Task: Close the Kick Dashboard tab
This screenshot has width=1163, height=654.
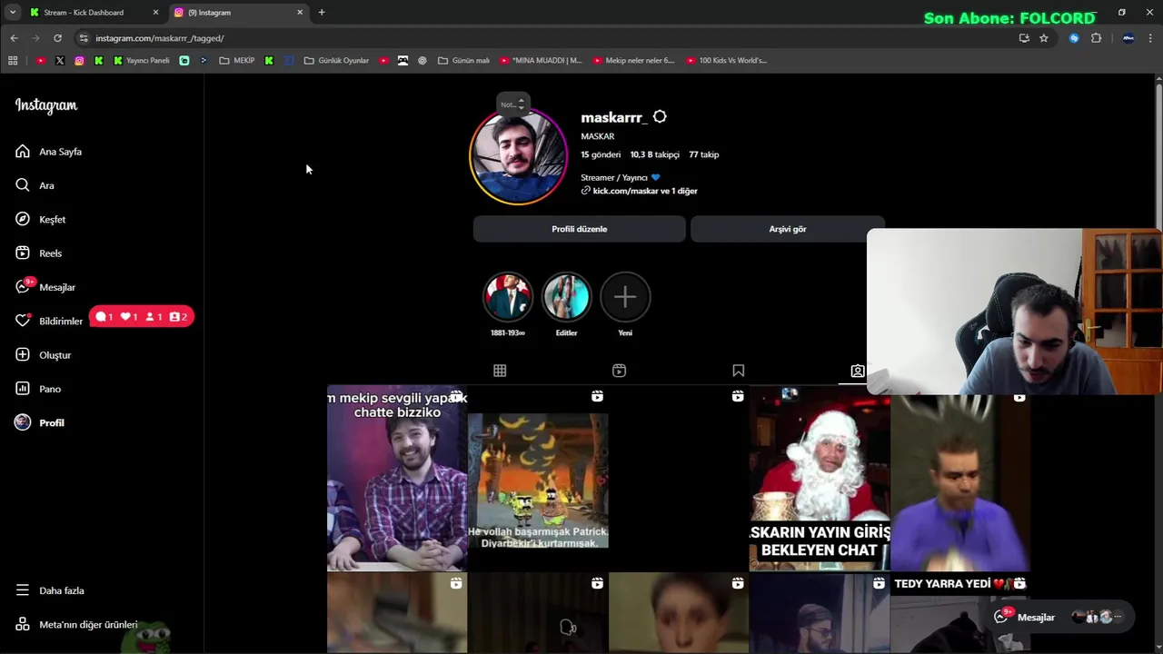Action: click(155, 13)
